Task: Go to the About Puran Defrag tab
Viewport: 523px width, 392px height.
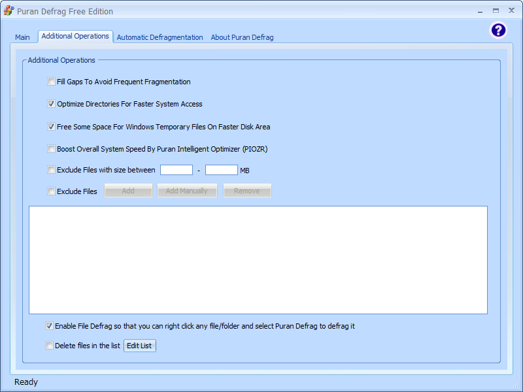Action: (x=242, y=37)
